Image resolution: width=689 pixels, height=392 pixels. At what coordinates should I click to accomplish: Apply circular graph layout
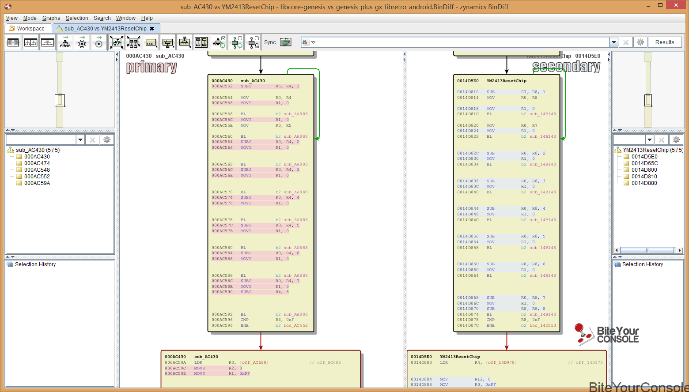99,42
